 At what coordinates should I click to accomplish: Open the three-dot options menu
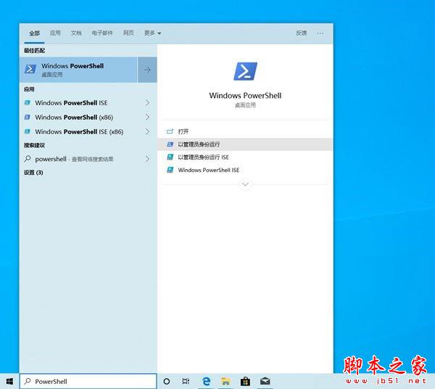(x=320, y=33)
